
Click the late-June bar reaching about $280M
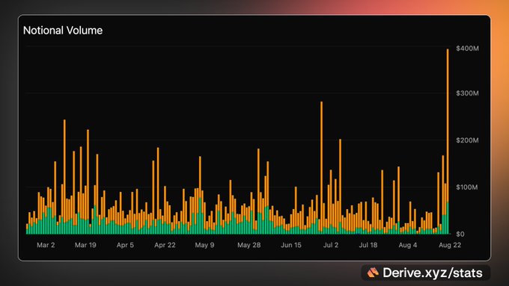pyautogui.click(x=321, y=167)
